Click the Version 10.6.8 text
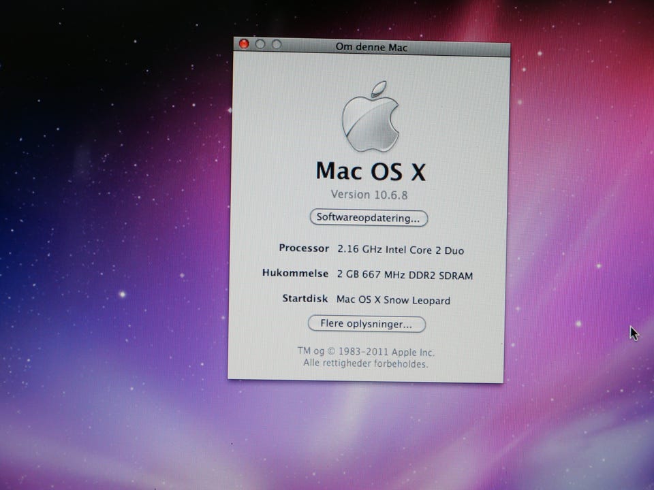This screenshot has width=654, height=490. tap(369, 195)
